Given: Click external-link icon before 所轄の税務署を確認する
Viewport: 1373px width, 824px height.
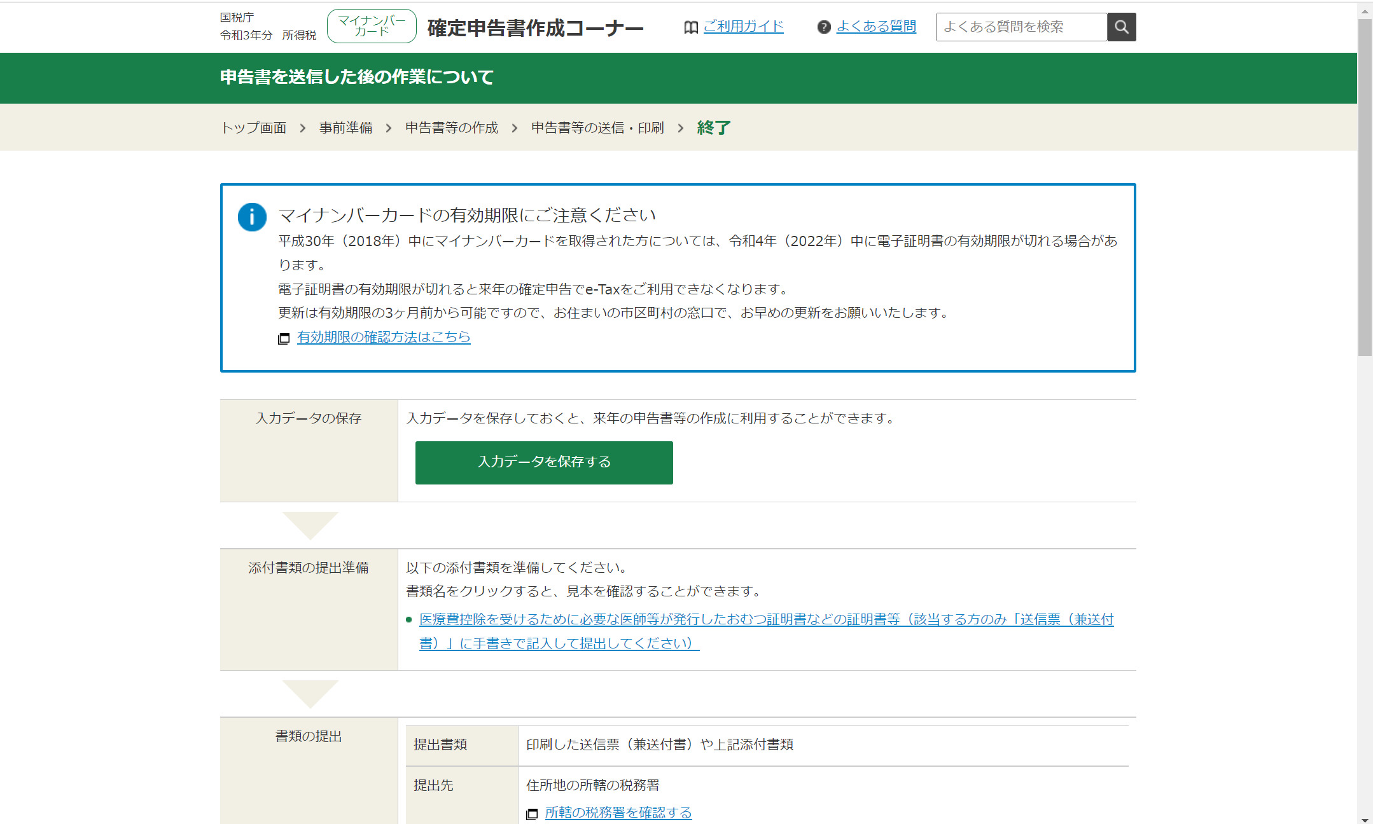Looking at the screenshot, I should coord(532,814).
